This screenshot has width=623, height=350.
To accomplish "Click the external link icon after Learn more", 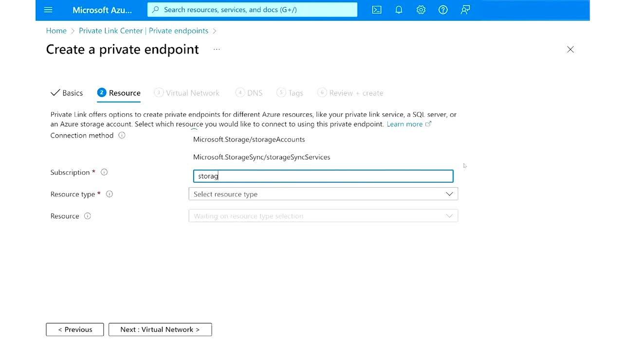I will coord(428,124).
